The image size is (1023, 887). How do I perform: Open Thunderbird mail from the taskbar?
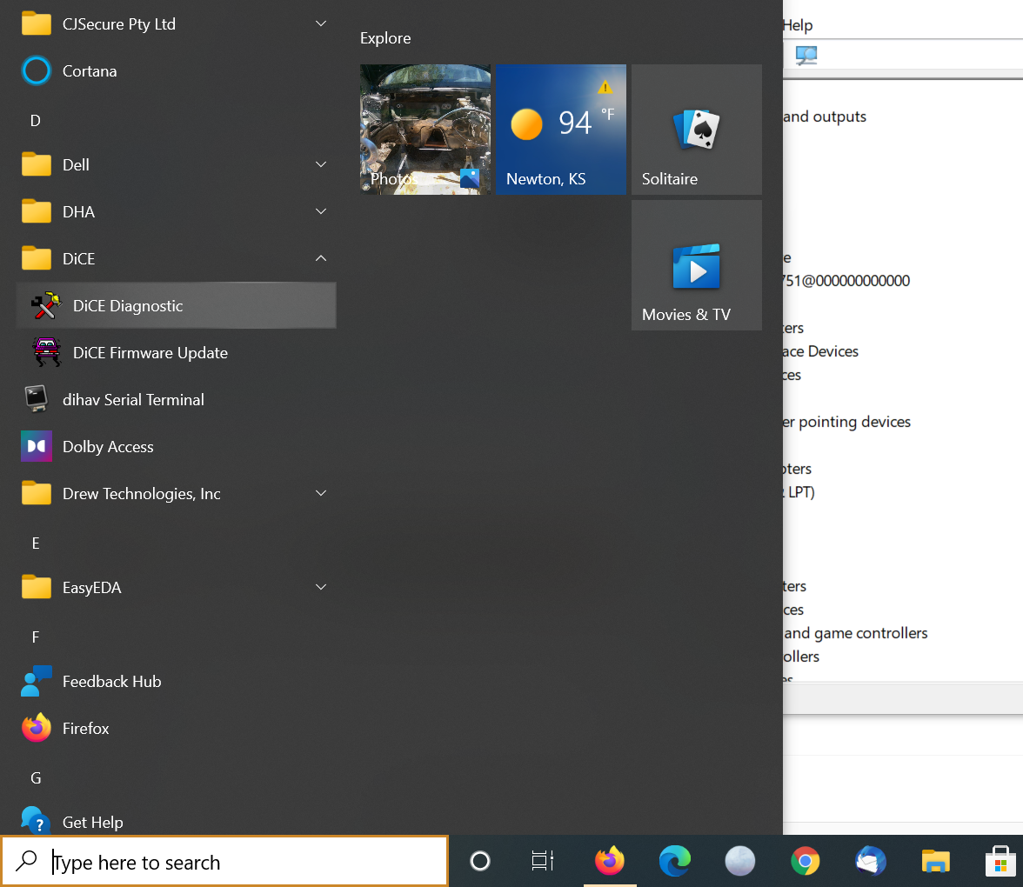coord(870,862)
